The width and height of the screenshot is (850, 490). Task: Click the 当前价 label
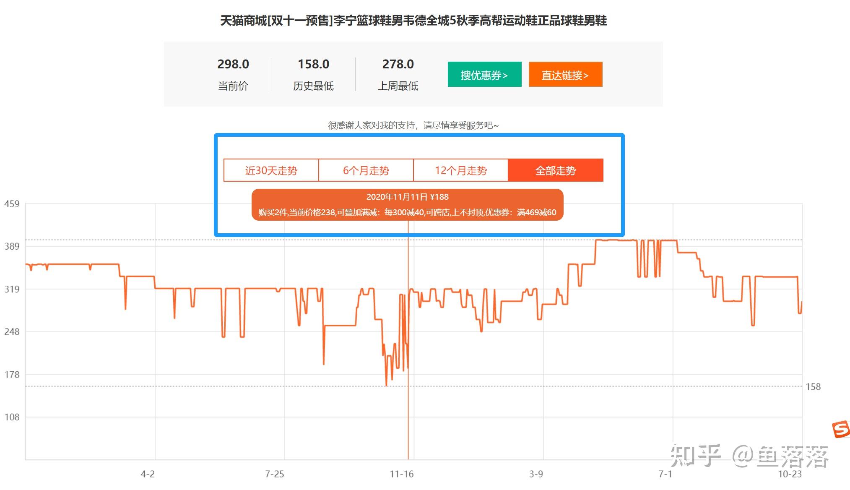[233, 86]
